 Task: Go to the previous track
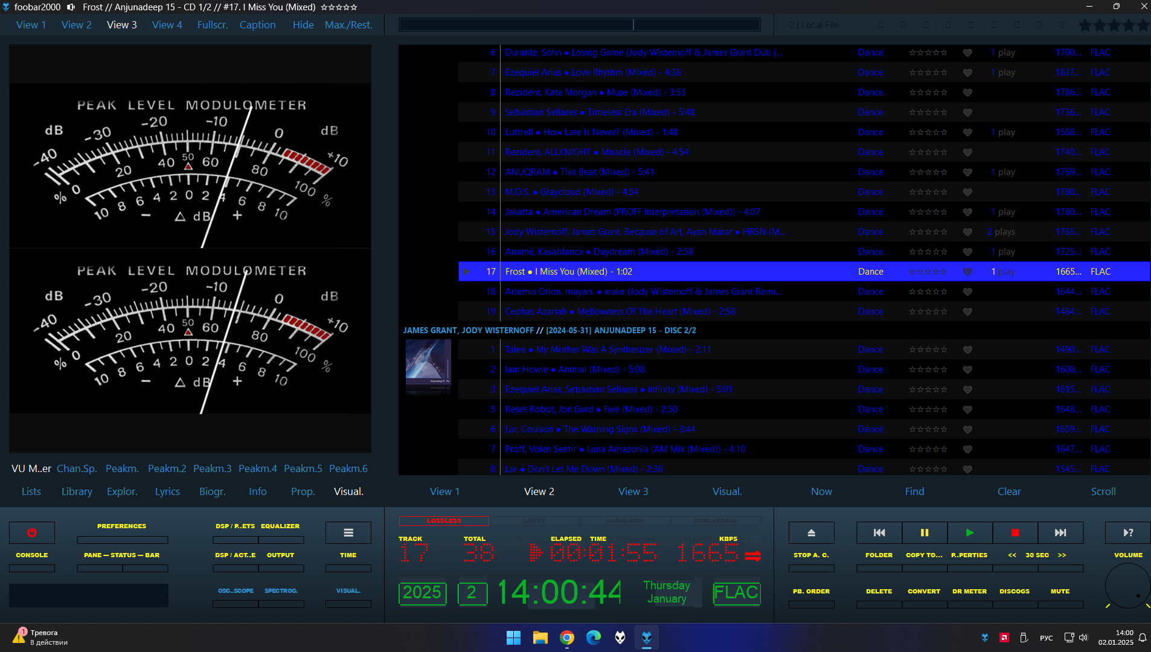coord(879,532)
